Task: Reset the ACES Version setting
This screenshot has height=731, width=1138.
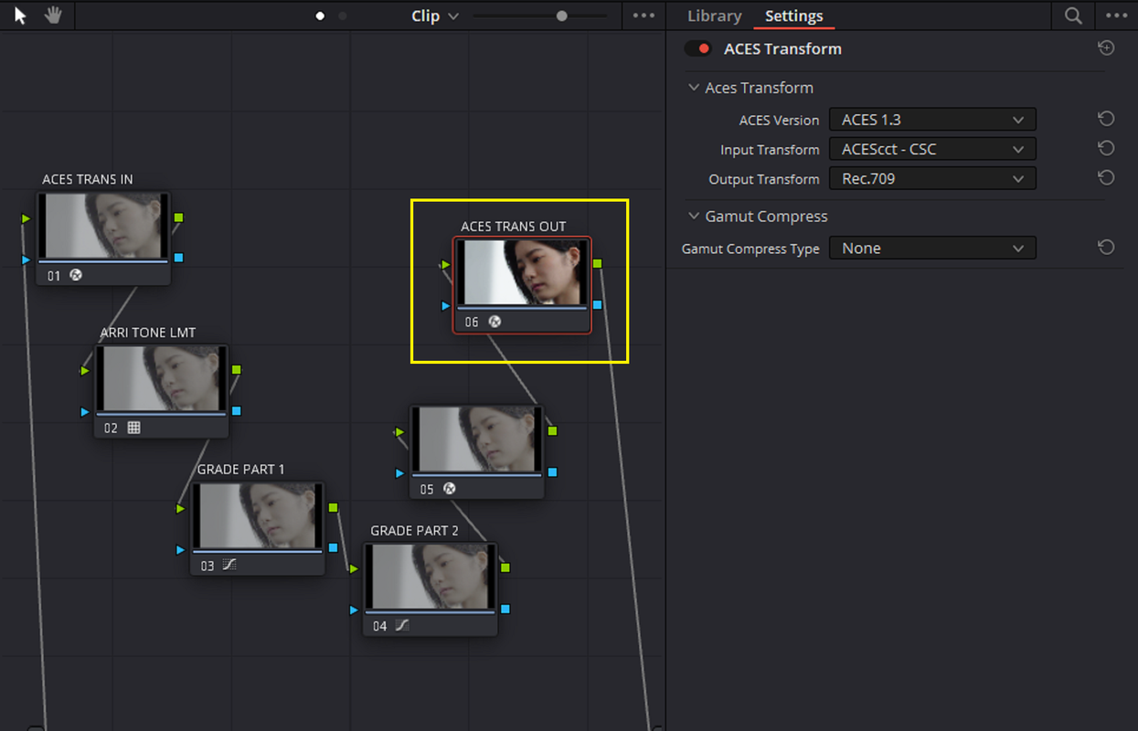Action: tap(1106, 120)
